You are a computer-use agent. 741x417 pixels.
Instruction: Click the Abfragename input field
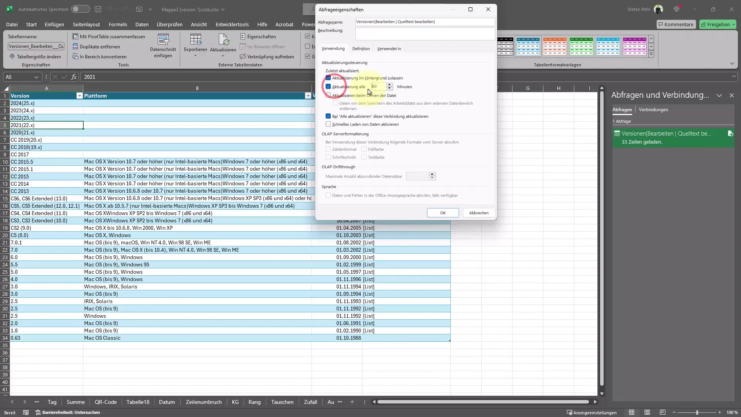(425, 22)
